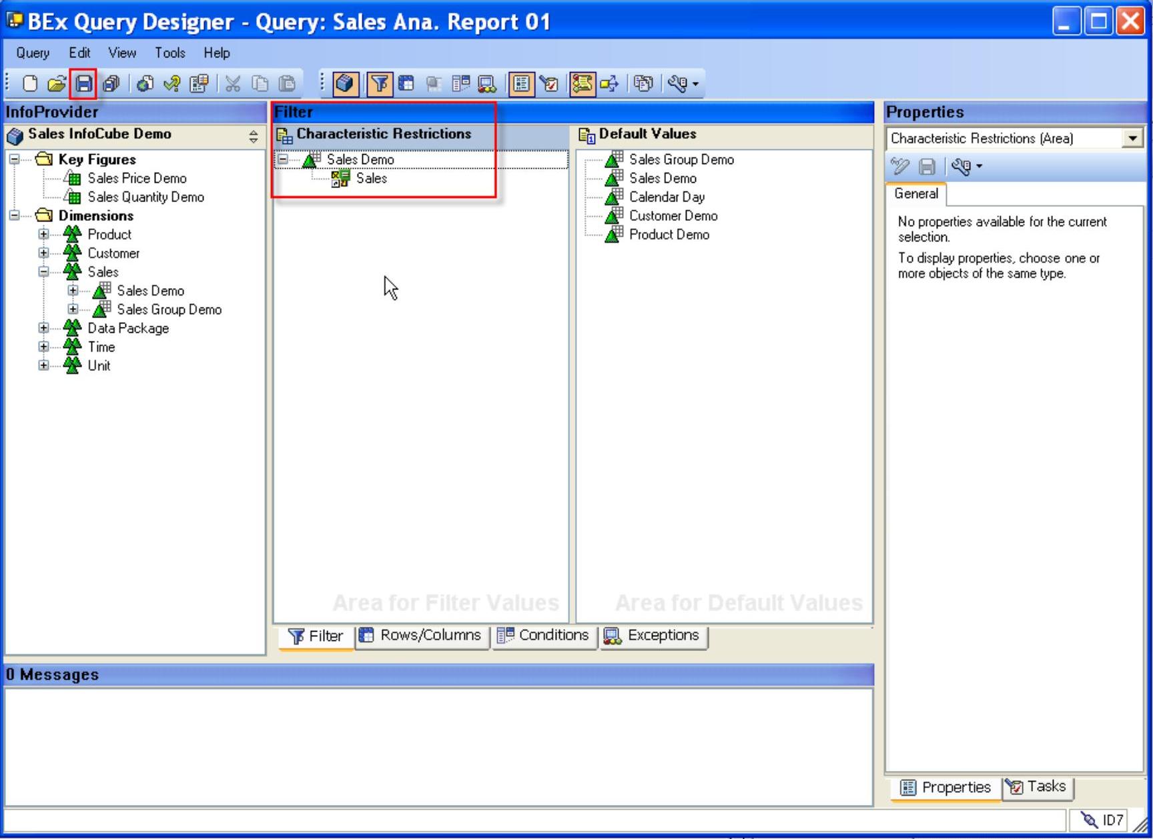This screenshot has height=839, width=1153.
Task: Open Exceptions view from the toolbar
Action: [x=487, y=83]
